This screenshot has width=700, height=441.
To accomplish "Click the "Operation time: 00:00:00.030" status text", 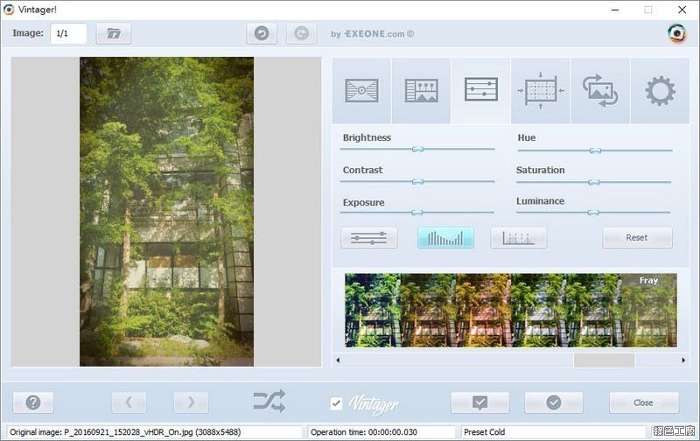I will pos(364,432).
